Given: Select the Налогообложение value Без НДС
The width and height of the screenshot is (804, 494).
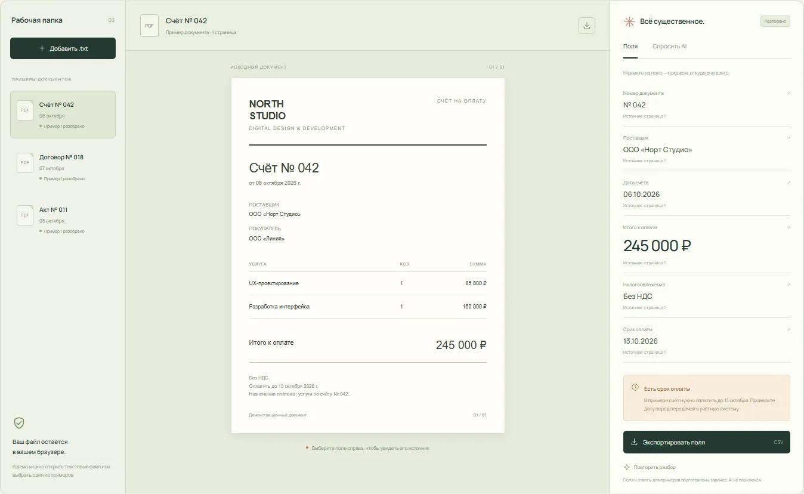Looking at the screenshot, I should pyautogui.click(x=638, y=297).
